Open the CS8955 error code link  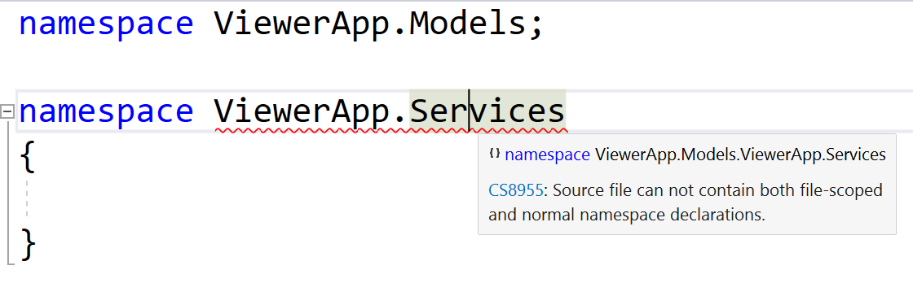515,190
